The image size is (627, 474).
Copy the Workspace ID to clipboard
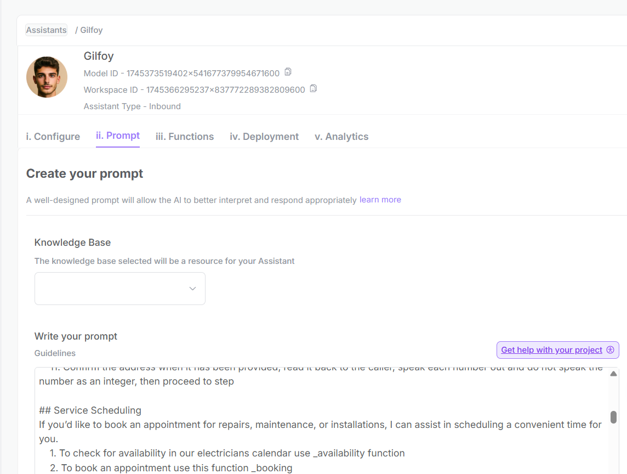click(x=314, y=88)
